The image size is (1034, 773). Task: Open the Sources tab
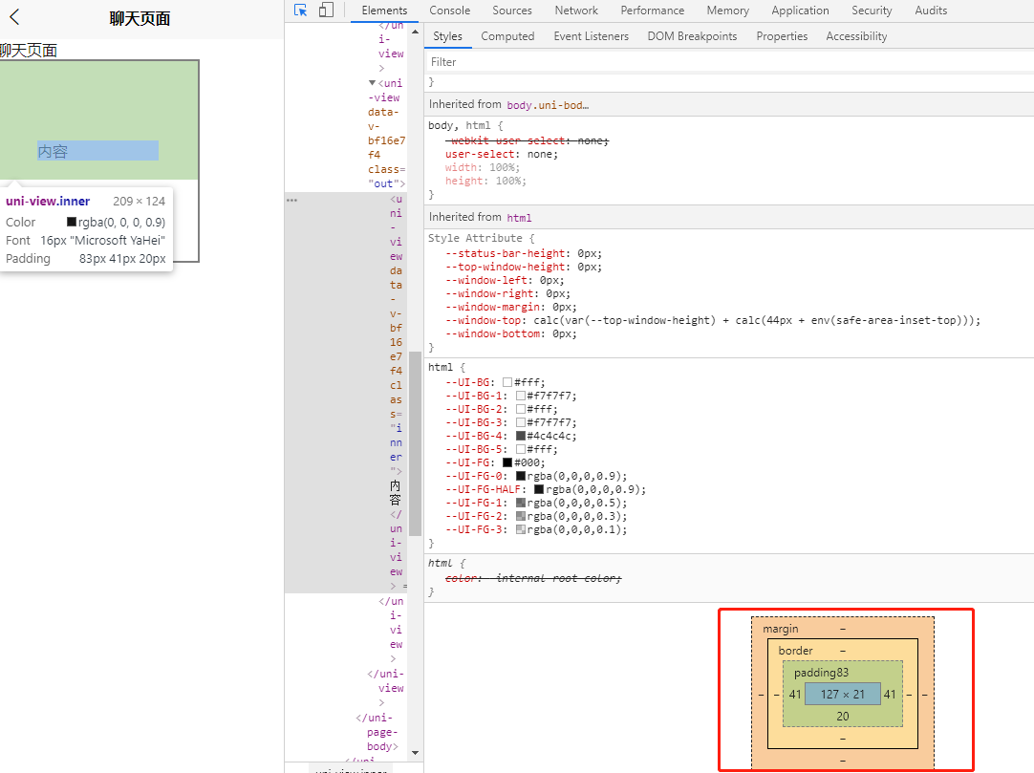pyautogui.click(x=511, y=11)
